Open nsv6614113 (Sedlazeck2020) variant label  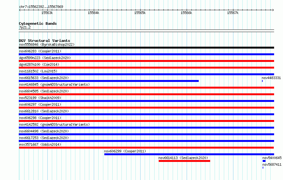click(x=183, y=158)
